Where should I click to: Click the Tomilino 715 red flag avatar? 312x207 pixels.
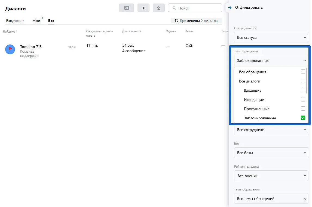point(10,49)
